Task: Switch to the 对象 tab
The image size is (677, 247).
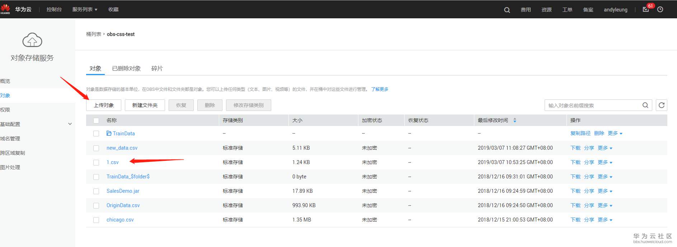Action: (x=95, y=68)
